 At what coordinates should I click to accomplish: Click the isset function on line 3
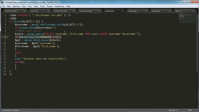[18, 21]
